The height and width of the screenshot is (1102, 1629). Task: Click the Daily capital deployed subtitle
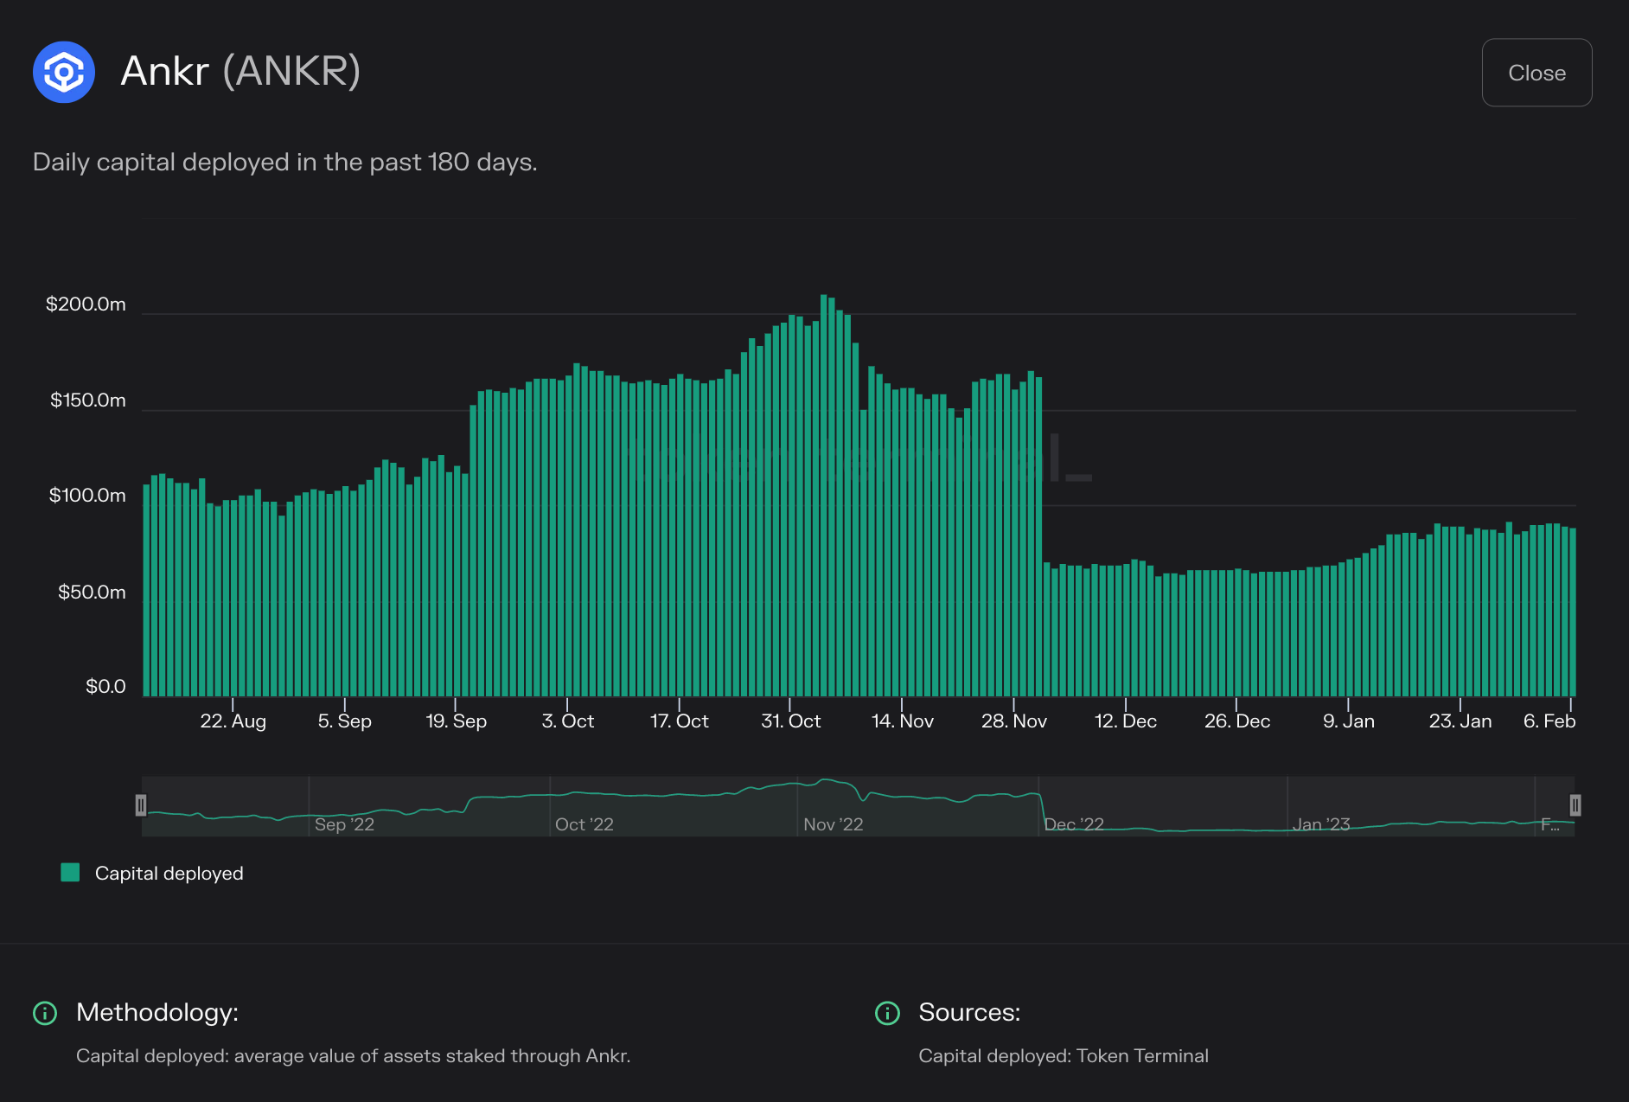[285, 163]
